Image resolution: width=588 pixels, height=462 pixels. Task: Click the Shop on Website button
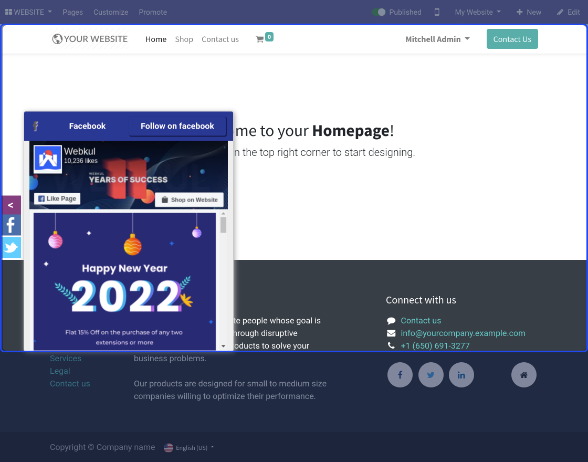tap(190, 200)
